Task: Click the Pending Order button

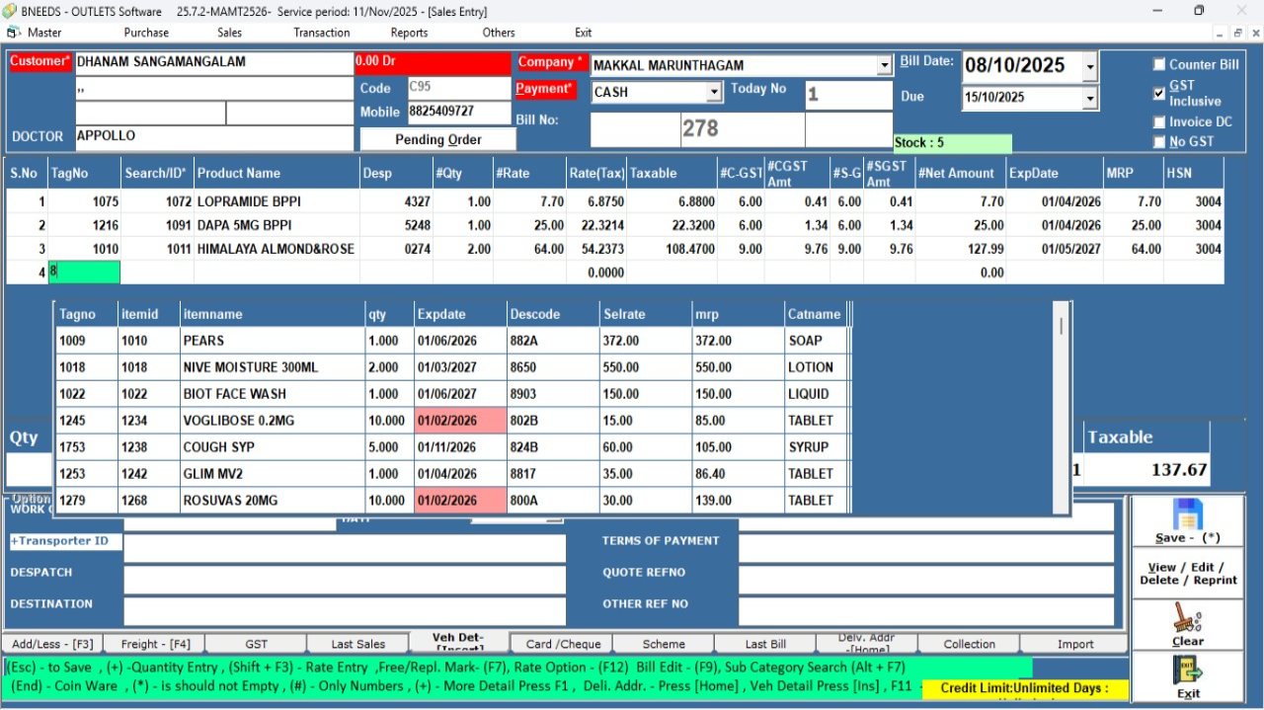Action: click(437, 139)
